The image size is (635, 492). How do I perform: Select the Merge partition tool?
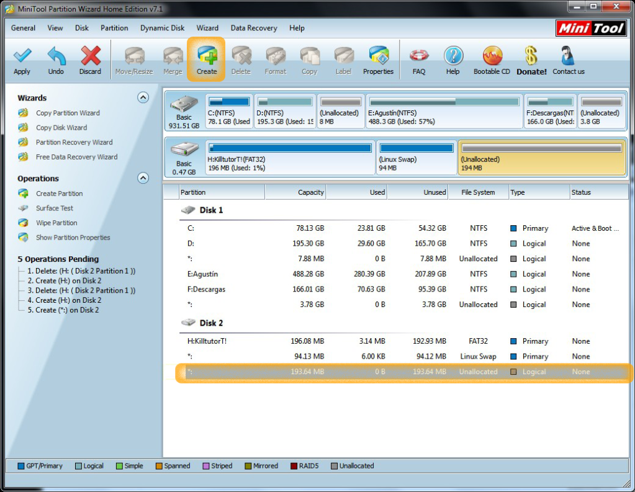pos(173,61)
